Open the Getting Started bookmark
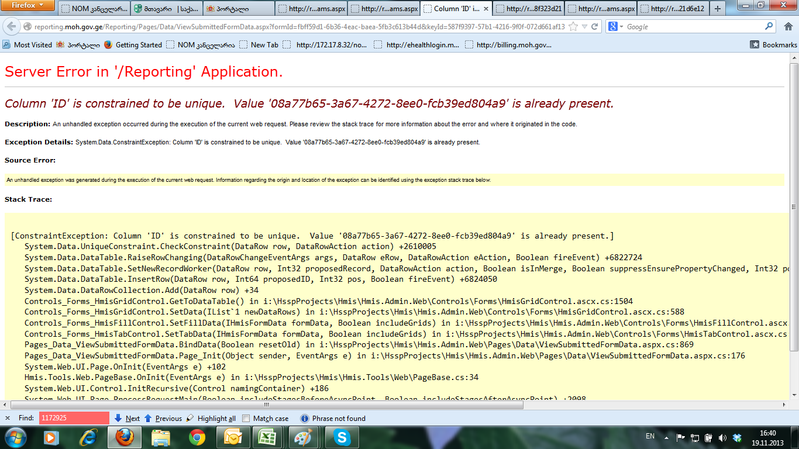 point(133,44)
